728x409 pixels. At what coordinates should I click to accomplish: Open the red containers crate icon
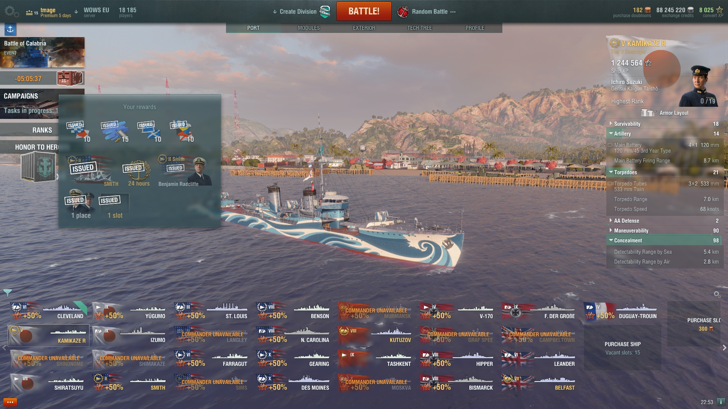pyautogui.click(x=70, y=78)
